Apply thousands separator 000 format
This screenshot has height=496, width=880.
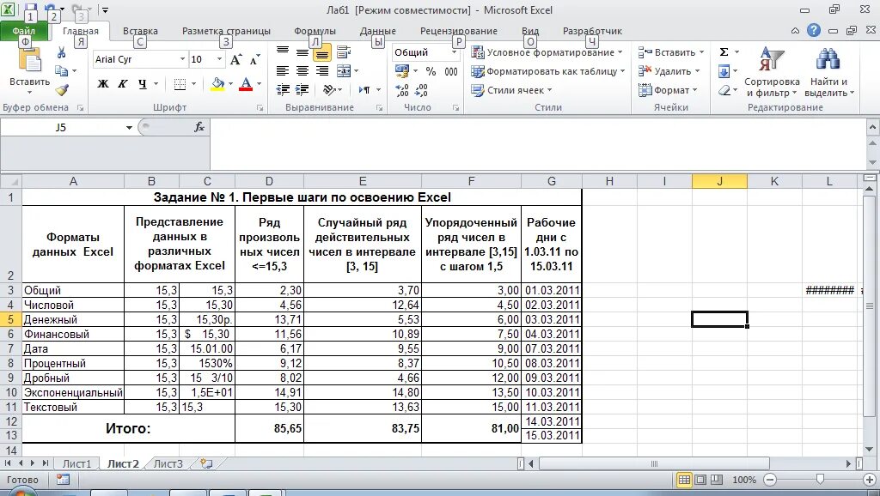(451, 71)
